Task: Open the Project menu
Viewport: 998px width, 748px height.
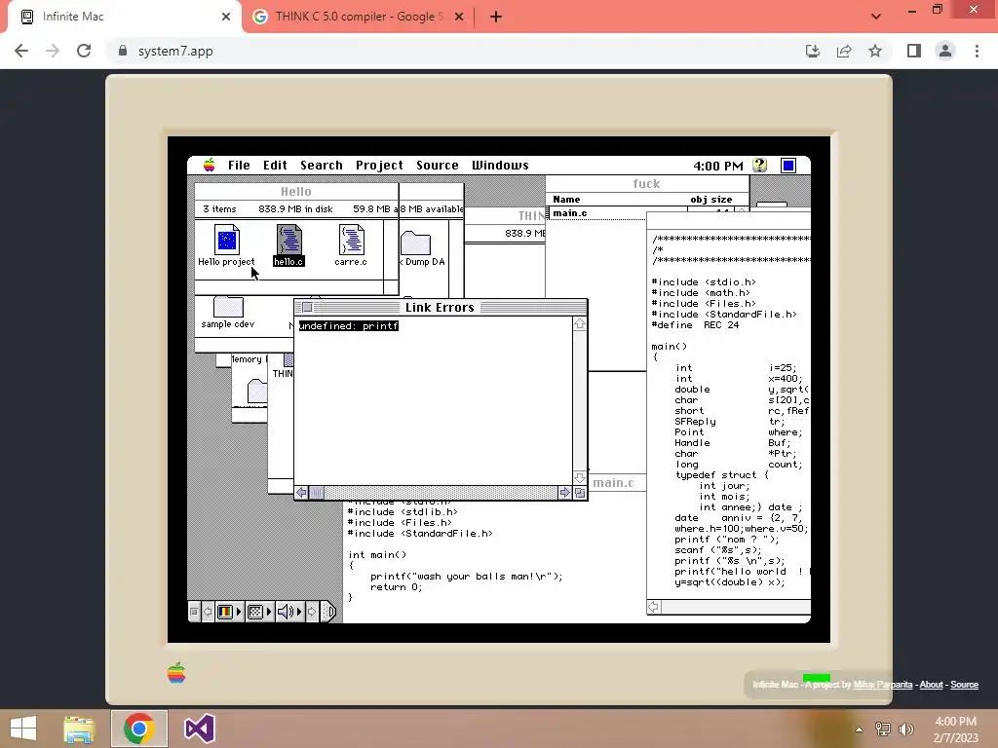Action: point(379,166)
